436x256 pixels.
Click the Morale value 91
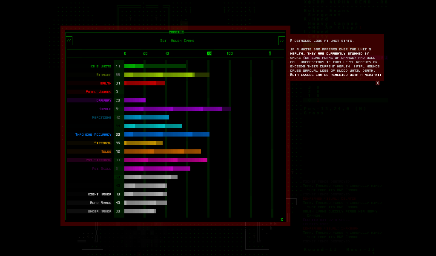coord(118,109)
